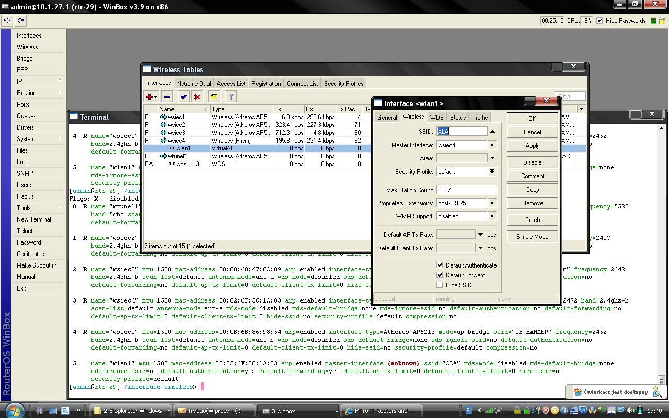Open the filter using the funnel icon
669x418 pixels.
230,96
